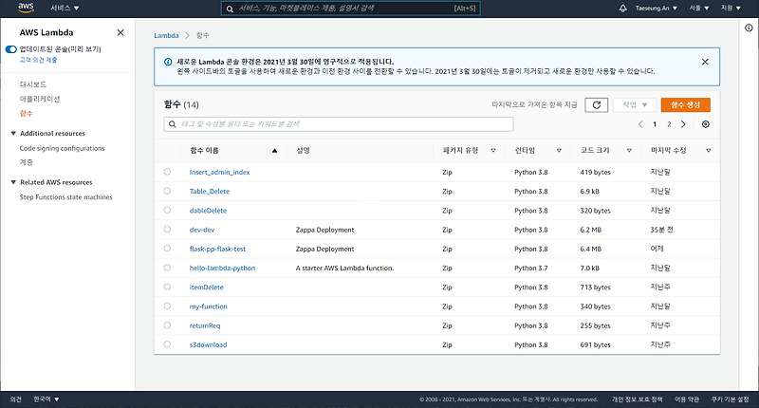Open the Table_Delete function link

210,192
